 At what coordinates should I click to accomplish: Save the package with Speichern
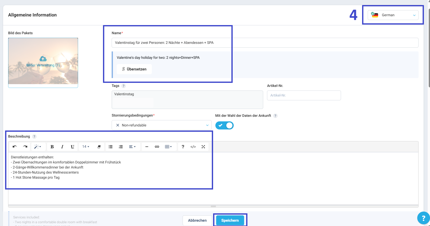pyautogui.click(x=230, y=220)
